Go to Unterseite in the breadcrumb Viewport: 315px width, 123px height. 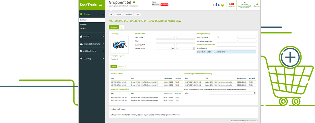(x=129, y=14)
